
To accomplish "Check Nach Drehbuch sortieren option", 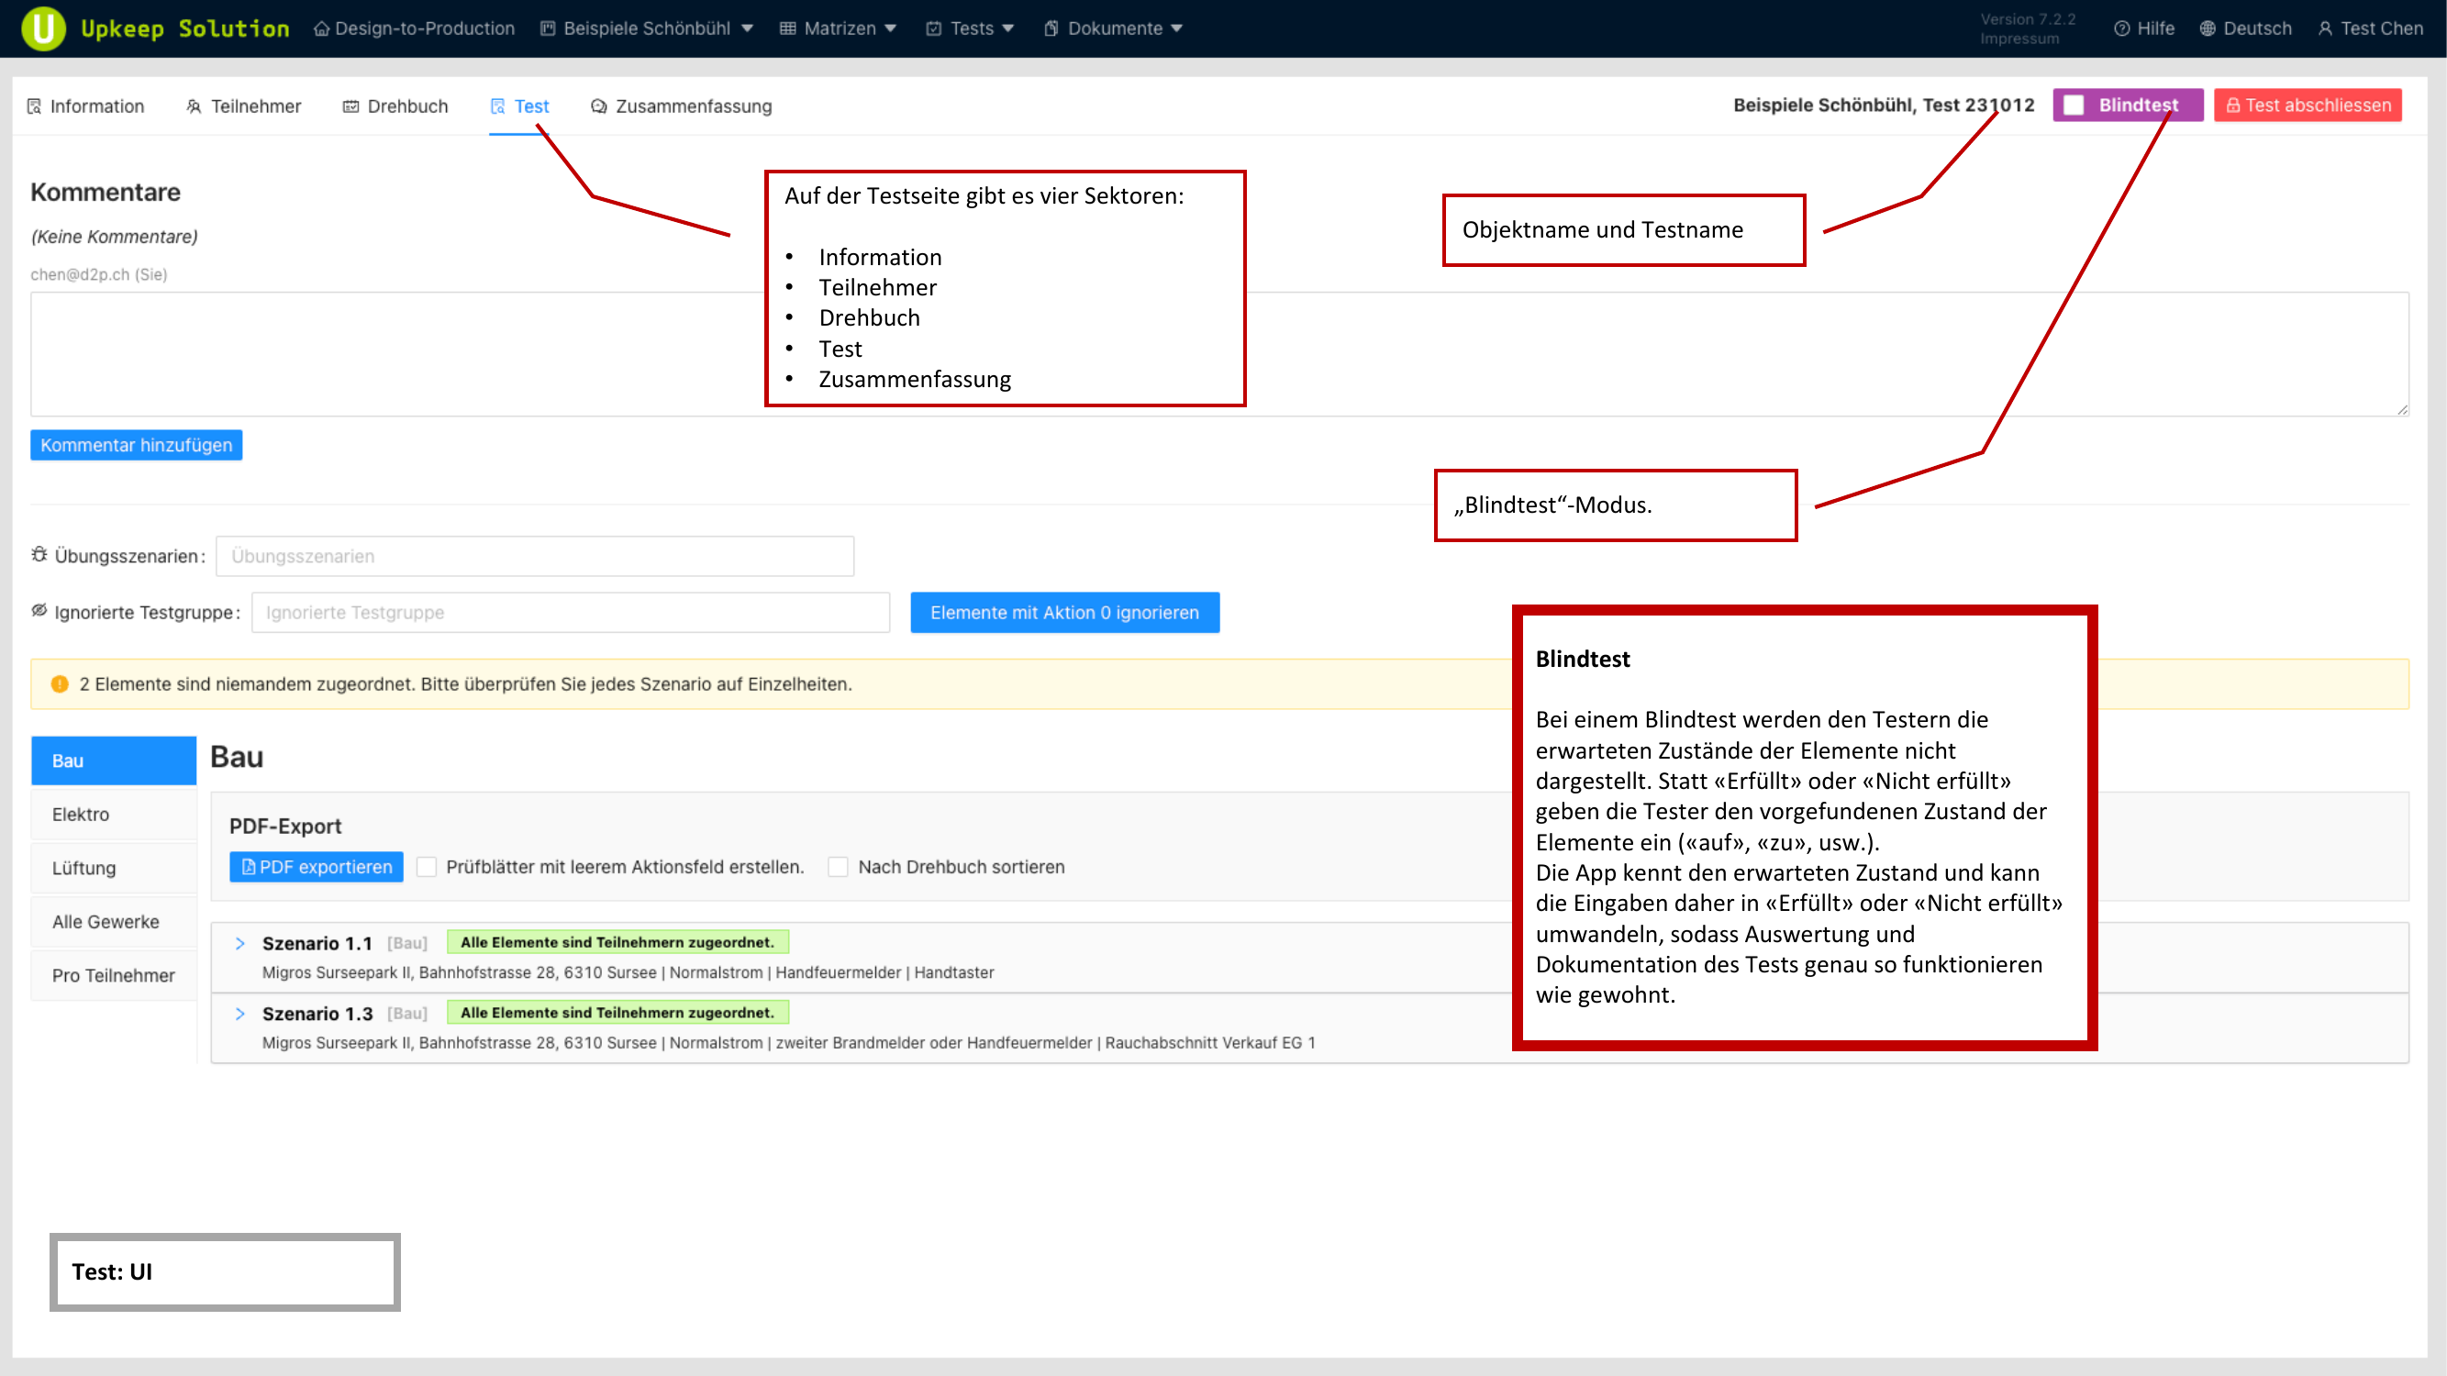I will 838,867.
